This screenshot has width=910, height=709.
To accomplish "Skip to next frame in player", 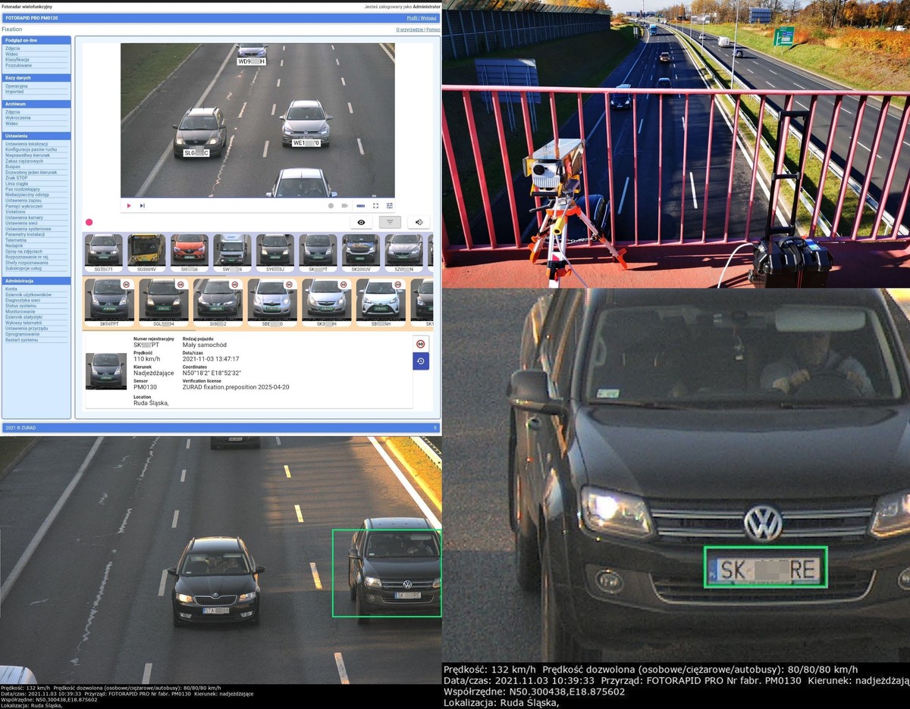I will point(142,205).
